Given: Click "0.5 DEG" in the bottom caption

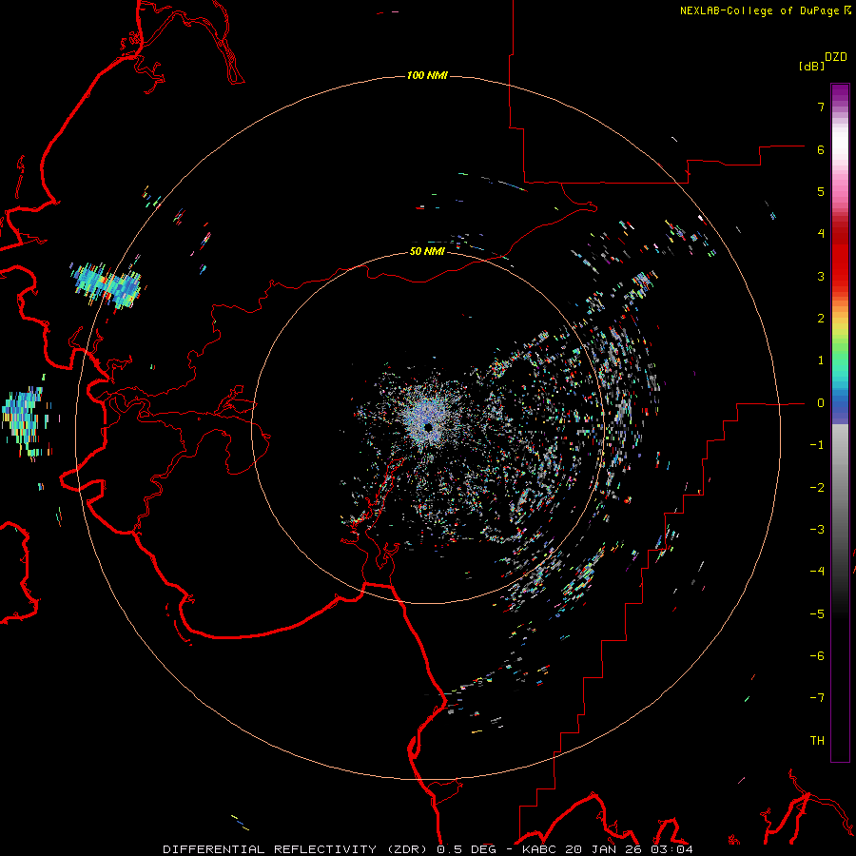Looking at the screenshot, I should pyautogui.click(x=466, y=849).
